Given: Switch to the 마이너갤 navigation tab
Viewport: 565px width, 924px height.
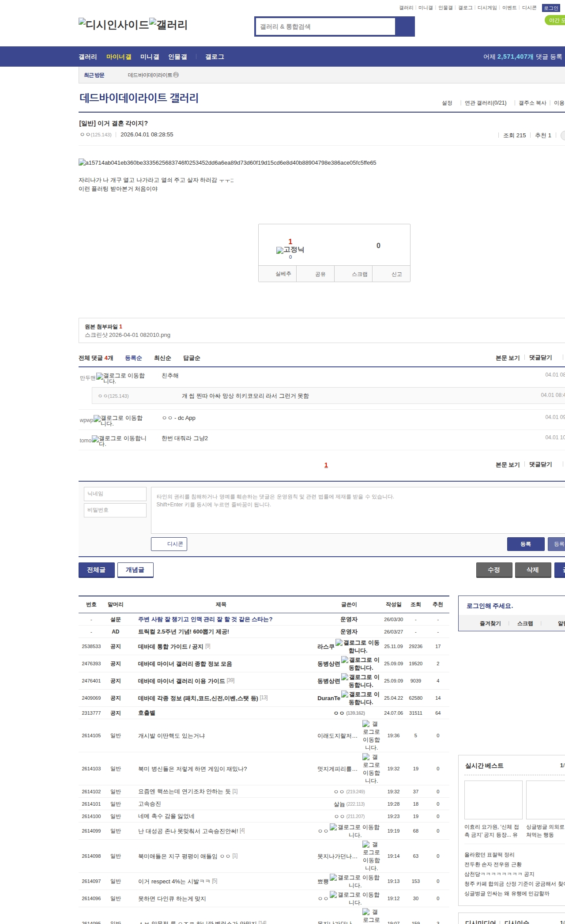Looking at the screenshot, I should tap(119, 57).
